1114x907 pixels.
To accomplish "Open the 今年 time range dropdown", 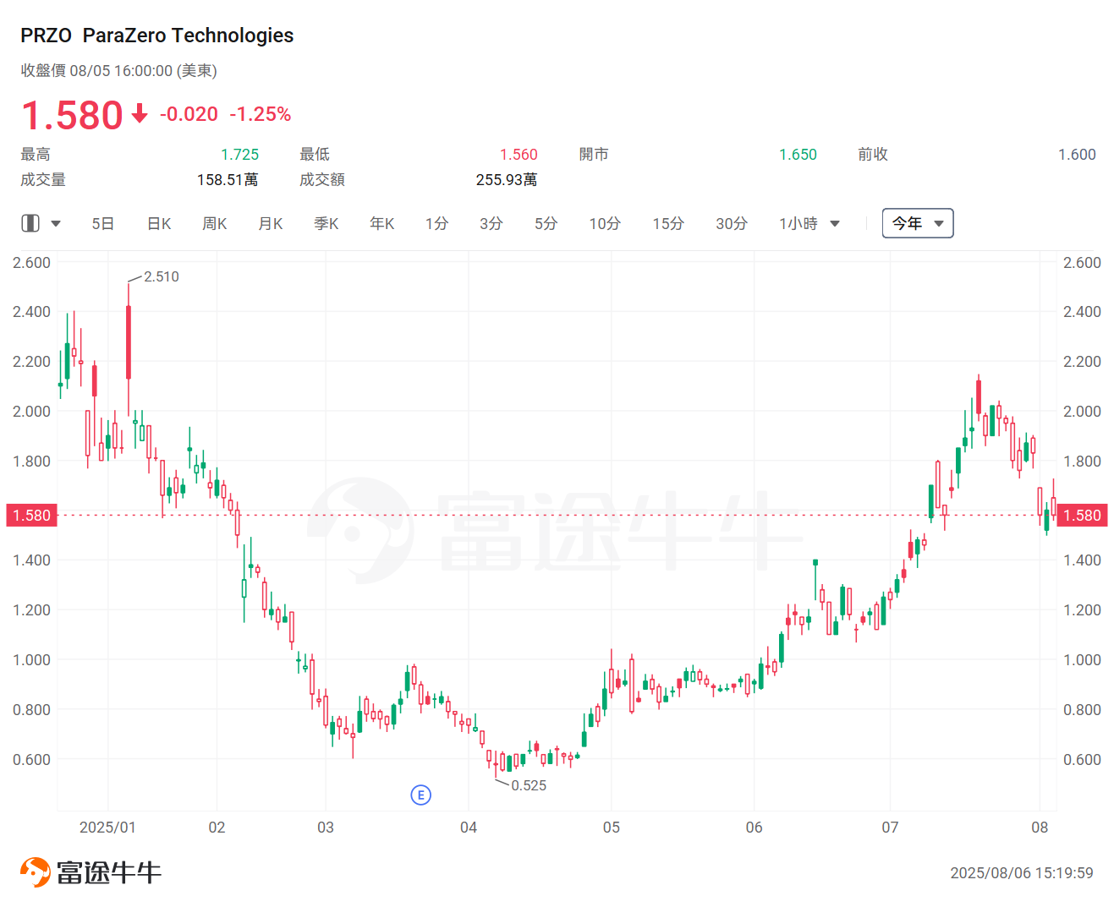I will 917,223.
